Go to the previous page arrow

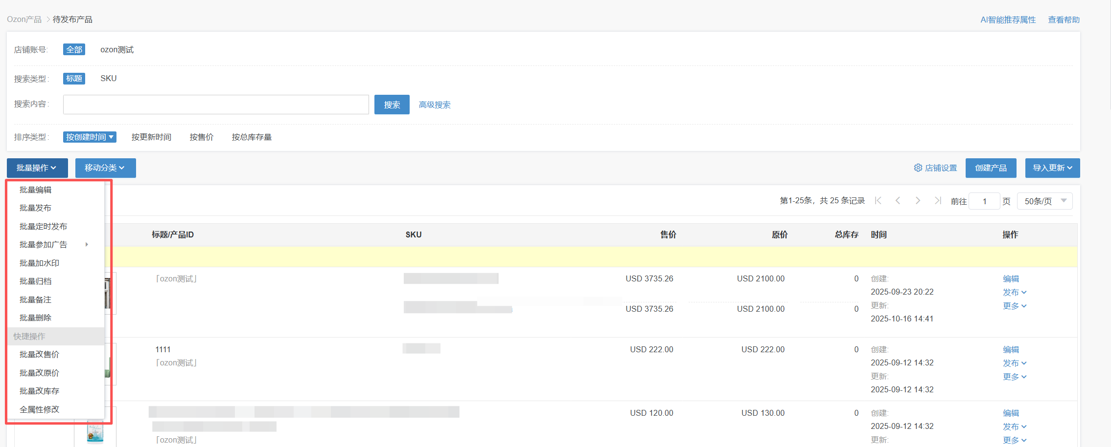[x=898, y=201]
